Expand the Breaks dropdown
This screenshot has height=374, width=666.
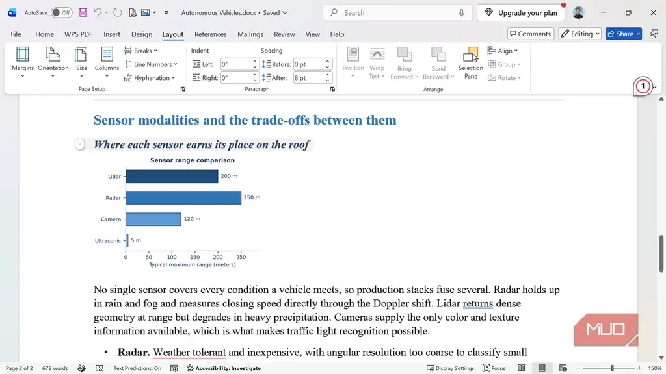pyautogui.click(x=141, y=51)
